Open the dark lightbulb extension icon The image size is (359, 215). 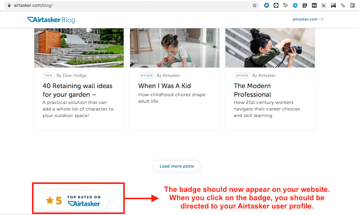305,5
